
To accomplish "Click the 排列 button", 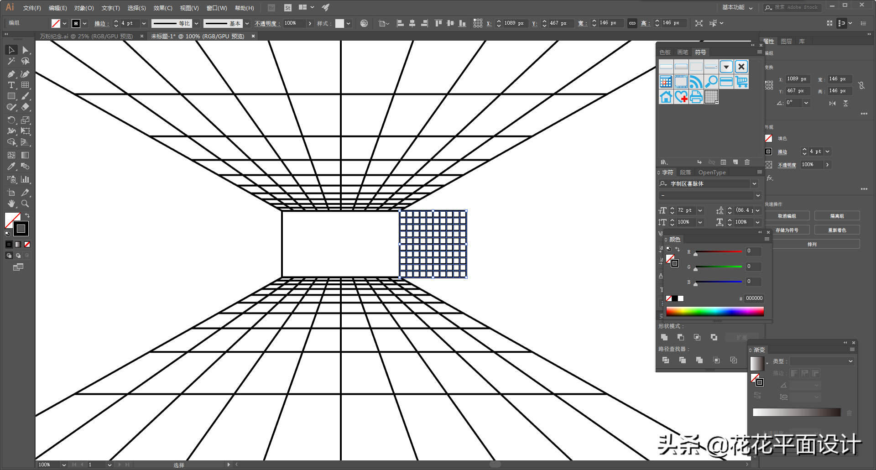I will [x=812, y=244].
